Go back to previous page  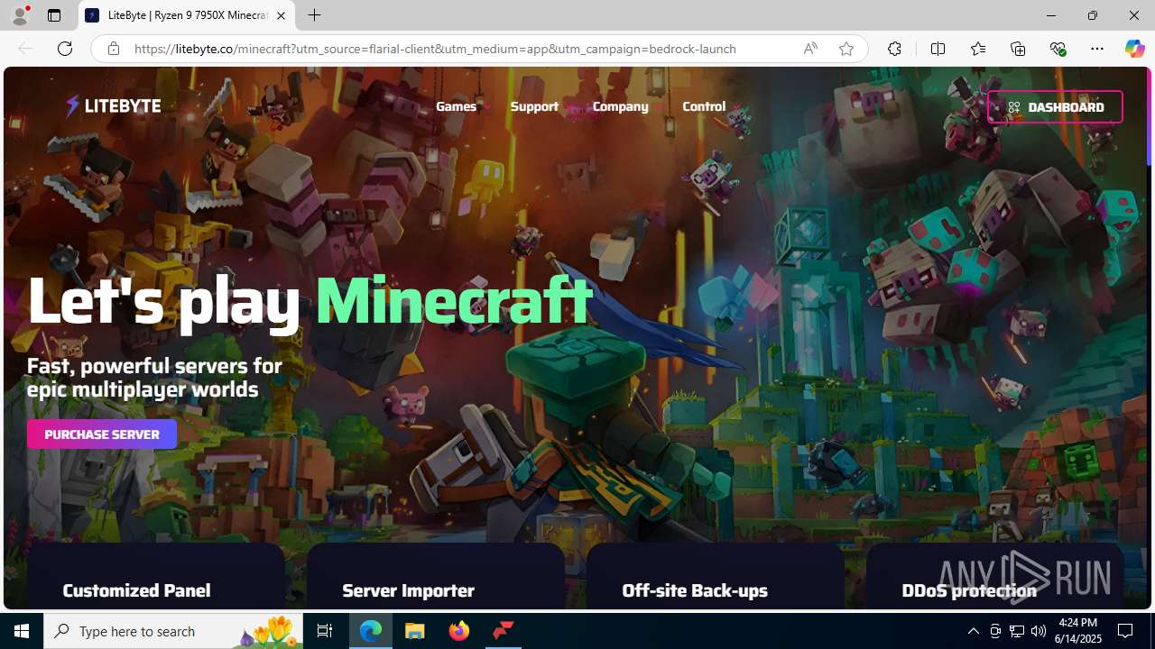click(25, 49)
